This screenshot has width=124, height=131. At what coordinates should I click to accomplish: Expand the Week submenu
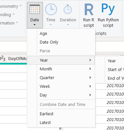click(61, 86)
